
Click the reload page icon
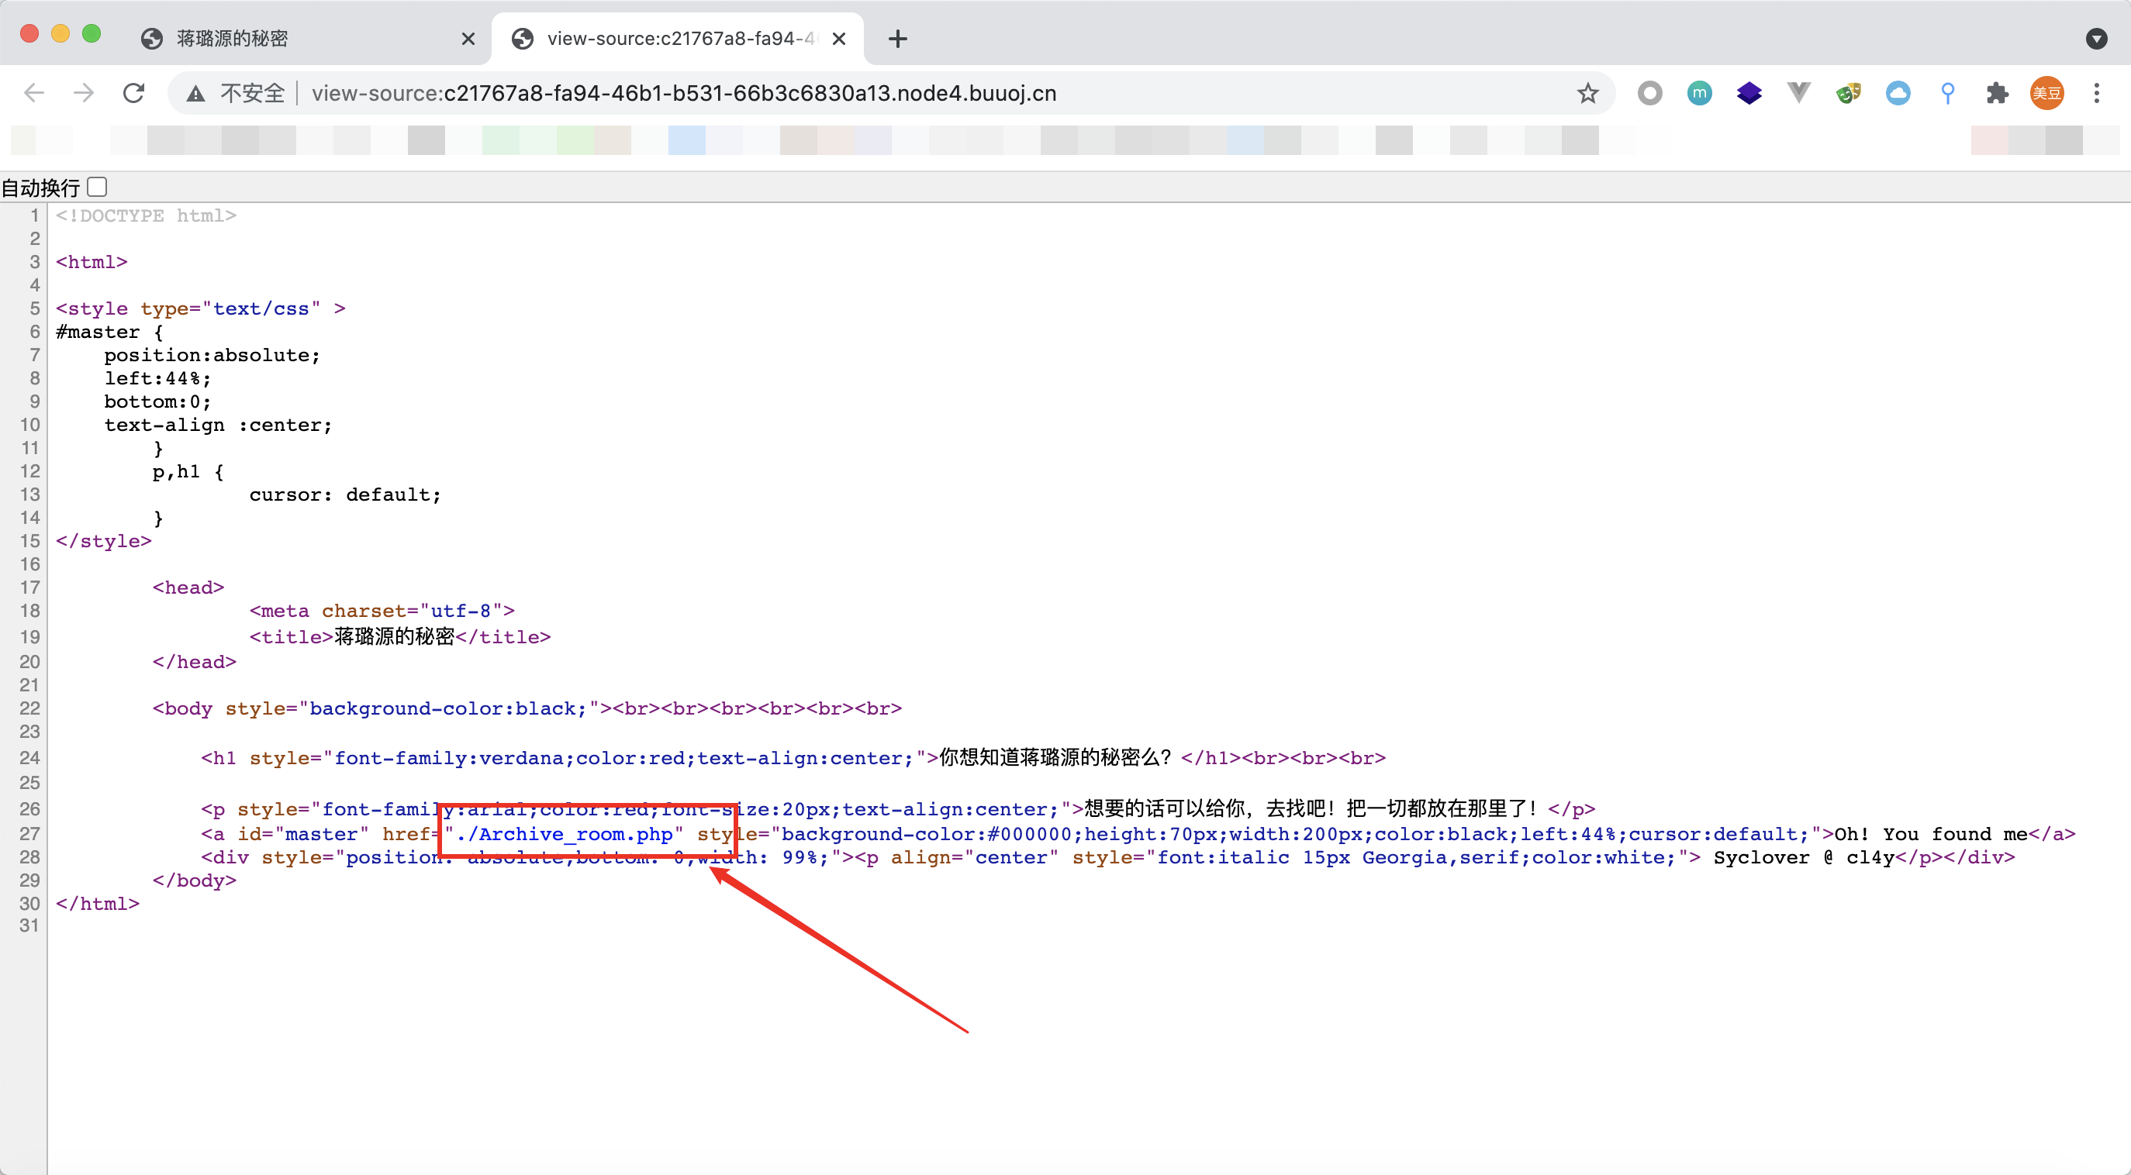pyautogui.click(x=134, y=92)
